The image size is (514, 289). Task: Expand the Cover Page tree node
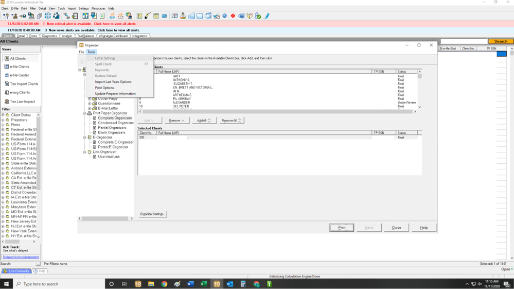(x=90, y=99)
